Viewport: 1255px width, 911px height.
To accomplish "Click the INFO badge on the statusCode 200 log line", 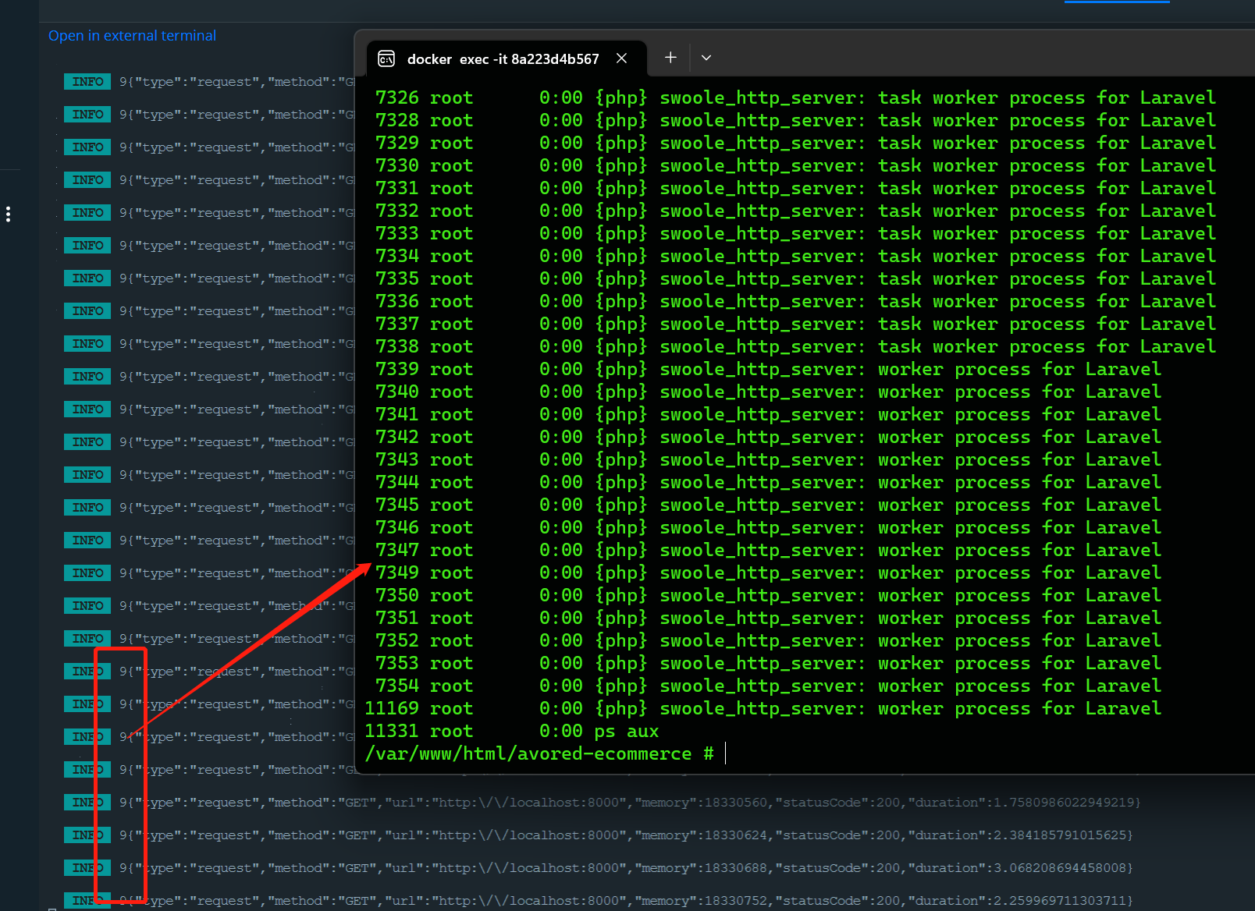I will click(x=86, y=802).
